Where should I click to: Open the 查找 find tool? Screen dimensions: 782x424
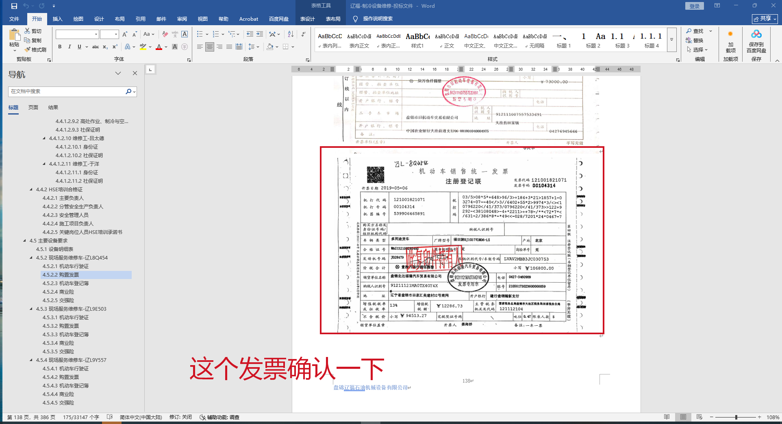(x=695, y=31)
